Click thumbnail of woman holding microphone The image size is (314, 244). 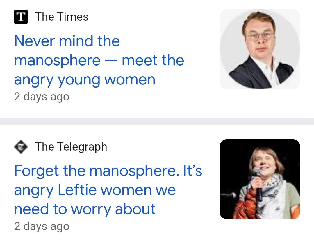click(x=260, y=179)
